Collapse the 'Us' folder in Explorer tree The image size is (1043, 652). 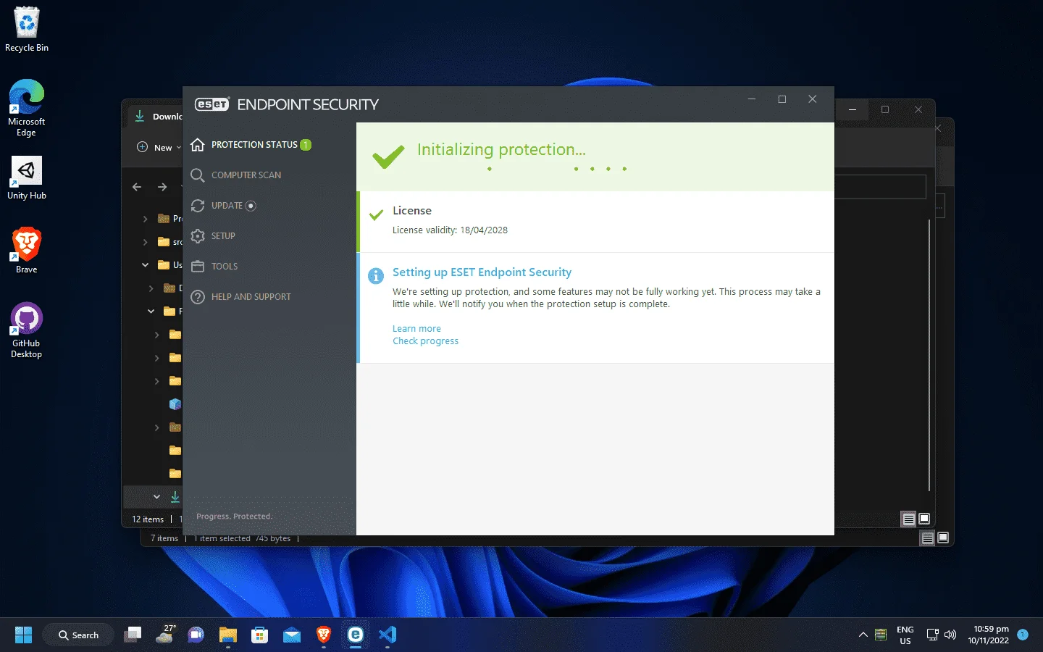pos(145,265)
